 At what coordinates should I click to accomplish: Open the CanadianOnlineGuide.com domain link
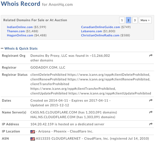(x=100, y=27)
